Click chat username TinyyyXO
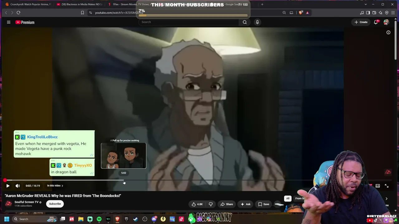The image size is (399, 224). point(83,165)
